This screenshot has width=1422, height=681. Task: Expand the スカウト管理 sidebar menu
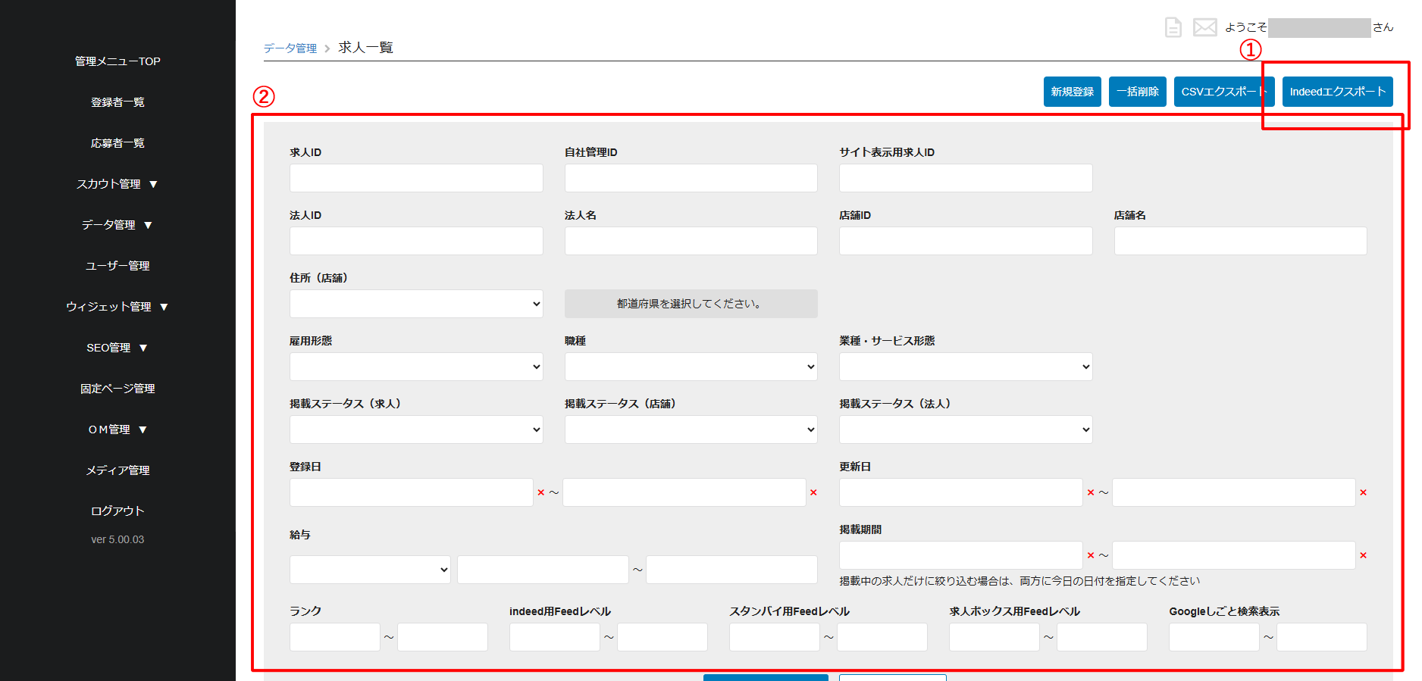point(117,184)
